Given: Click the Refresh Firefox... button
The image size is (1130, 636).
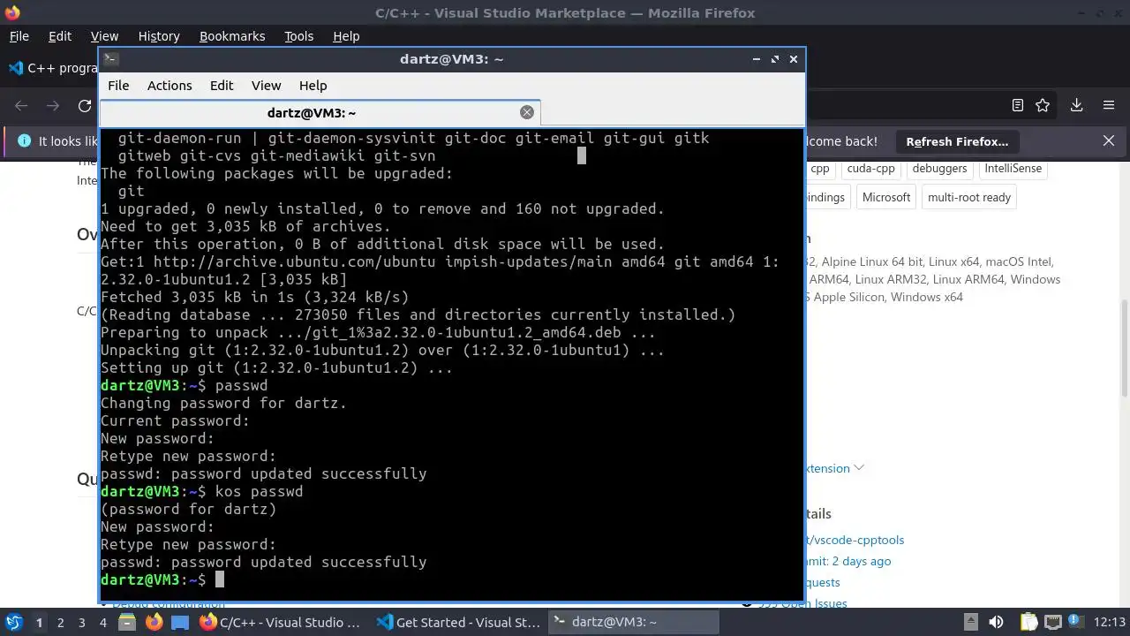Looking at the screenshot, I should [x=957, y=141].
